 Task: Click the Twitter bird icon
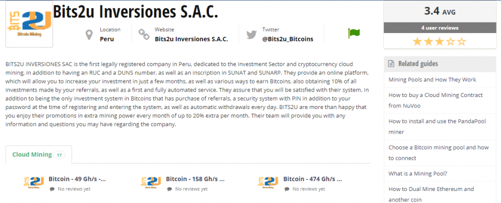[252, 34]
